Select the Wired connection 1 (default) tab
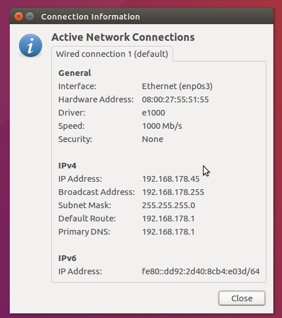 coord(112,54)
